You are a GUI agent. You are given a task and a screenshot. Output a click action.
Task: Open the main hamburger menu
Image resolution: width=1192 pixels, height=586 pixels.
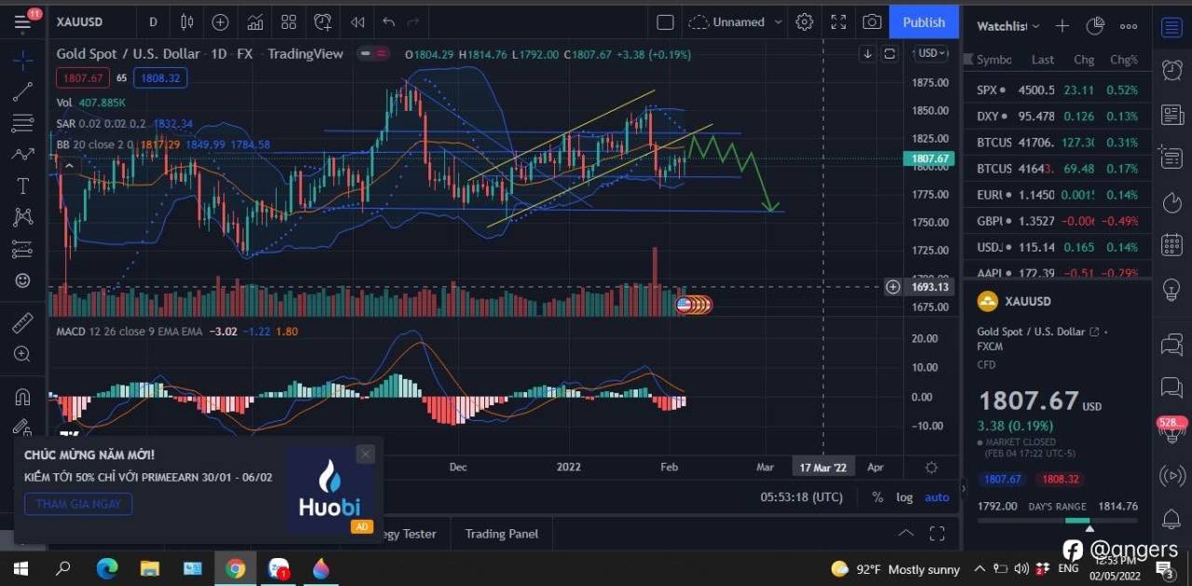pos(22,22)
